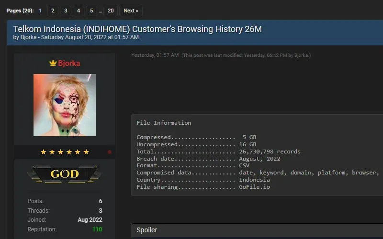This screenshot has height=239, width=383.
Task: Navigate to page 5 of the thread
Action: tap(91, 11)
